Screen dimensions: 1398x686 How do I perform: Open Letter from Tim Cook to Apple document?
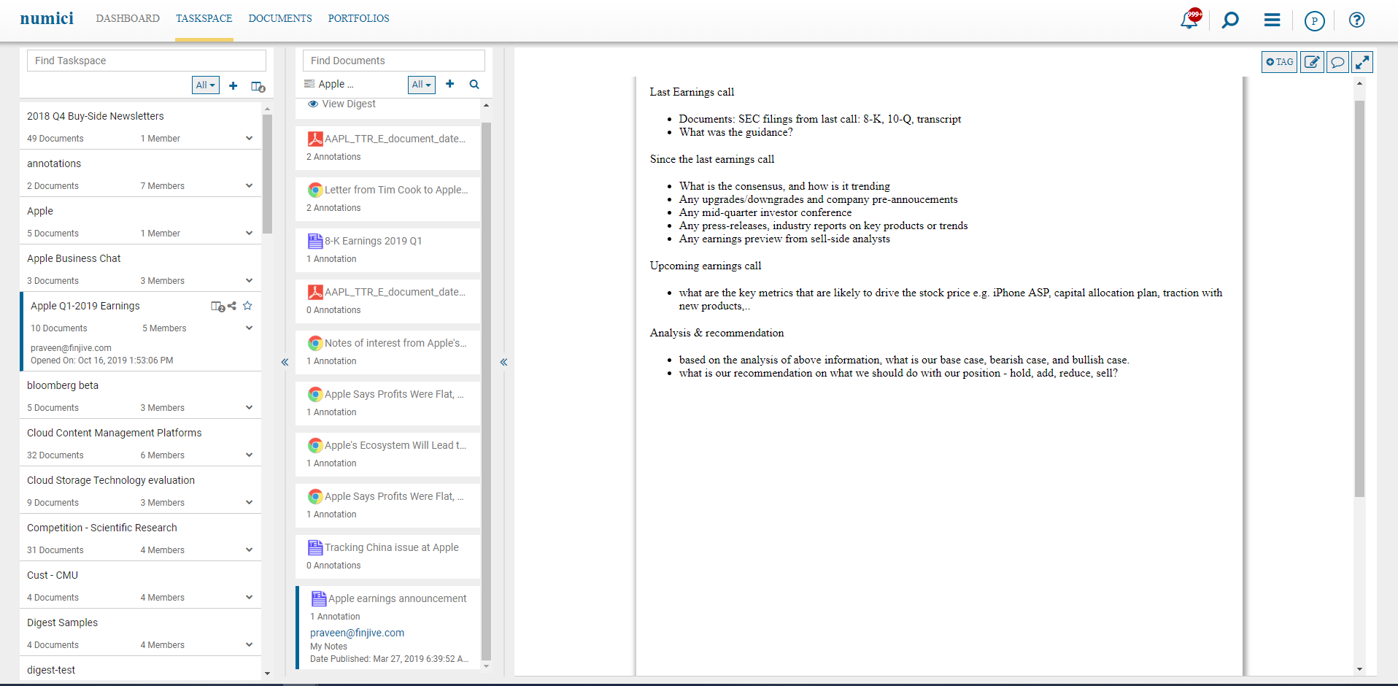[396, 190]
